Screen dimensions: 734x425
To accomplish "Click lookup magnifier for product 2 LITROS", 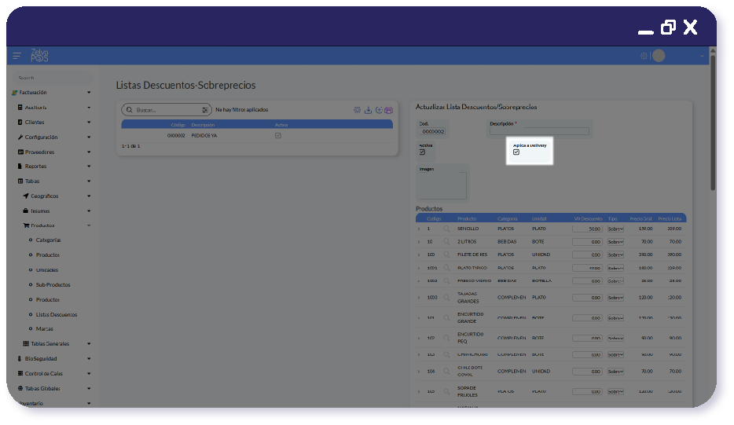I will [x=446, y=242].
